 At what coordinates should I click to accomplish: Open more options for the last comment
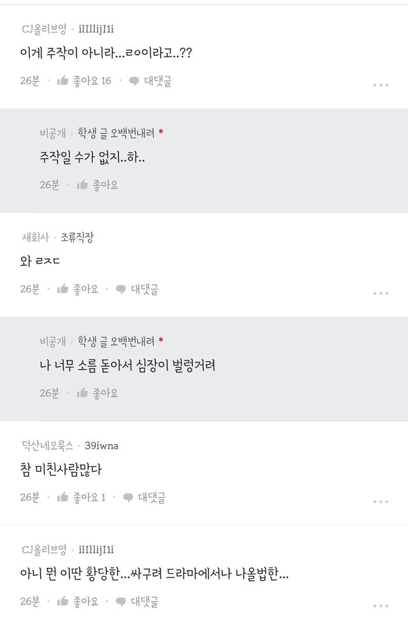tap(381, 606)
